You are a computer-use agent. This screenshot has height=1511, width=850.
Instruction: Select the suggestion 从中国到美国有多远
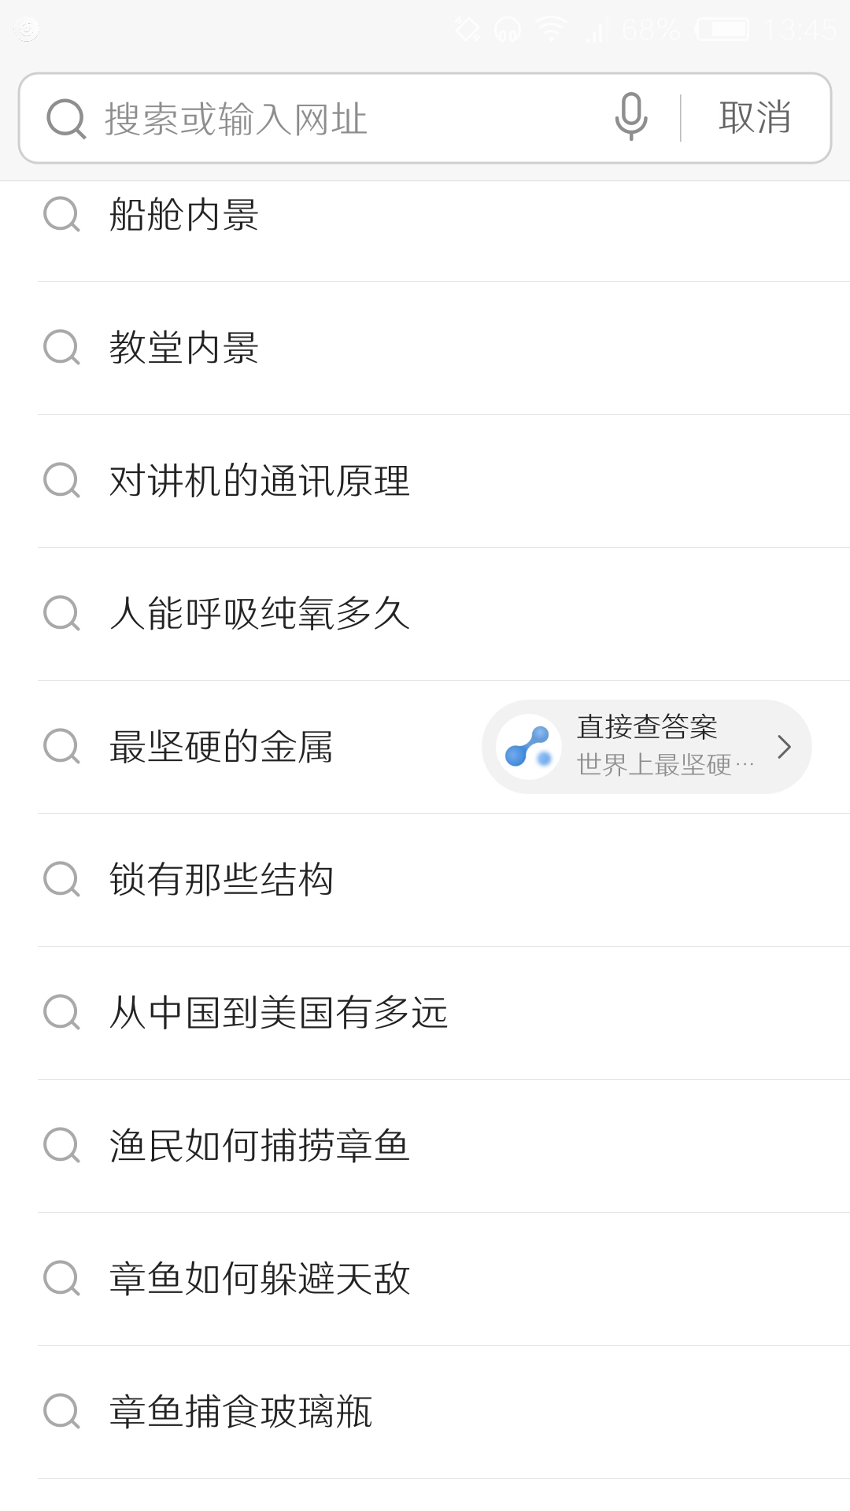pyautogui.click(x=279, y=1013)
